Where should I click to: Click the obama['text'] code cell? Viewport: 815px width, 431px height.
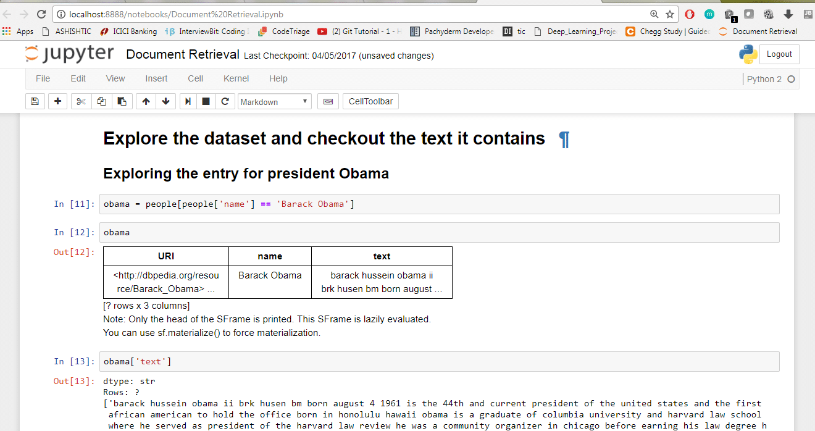tap(438, 361)
